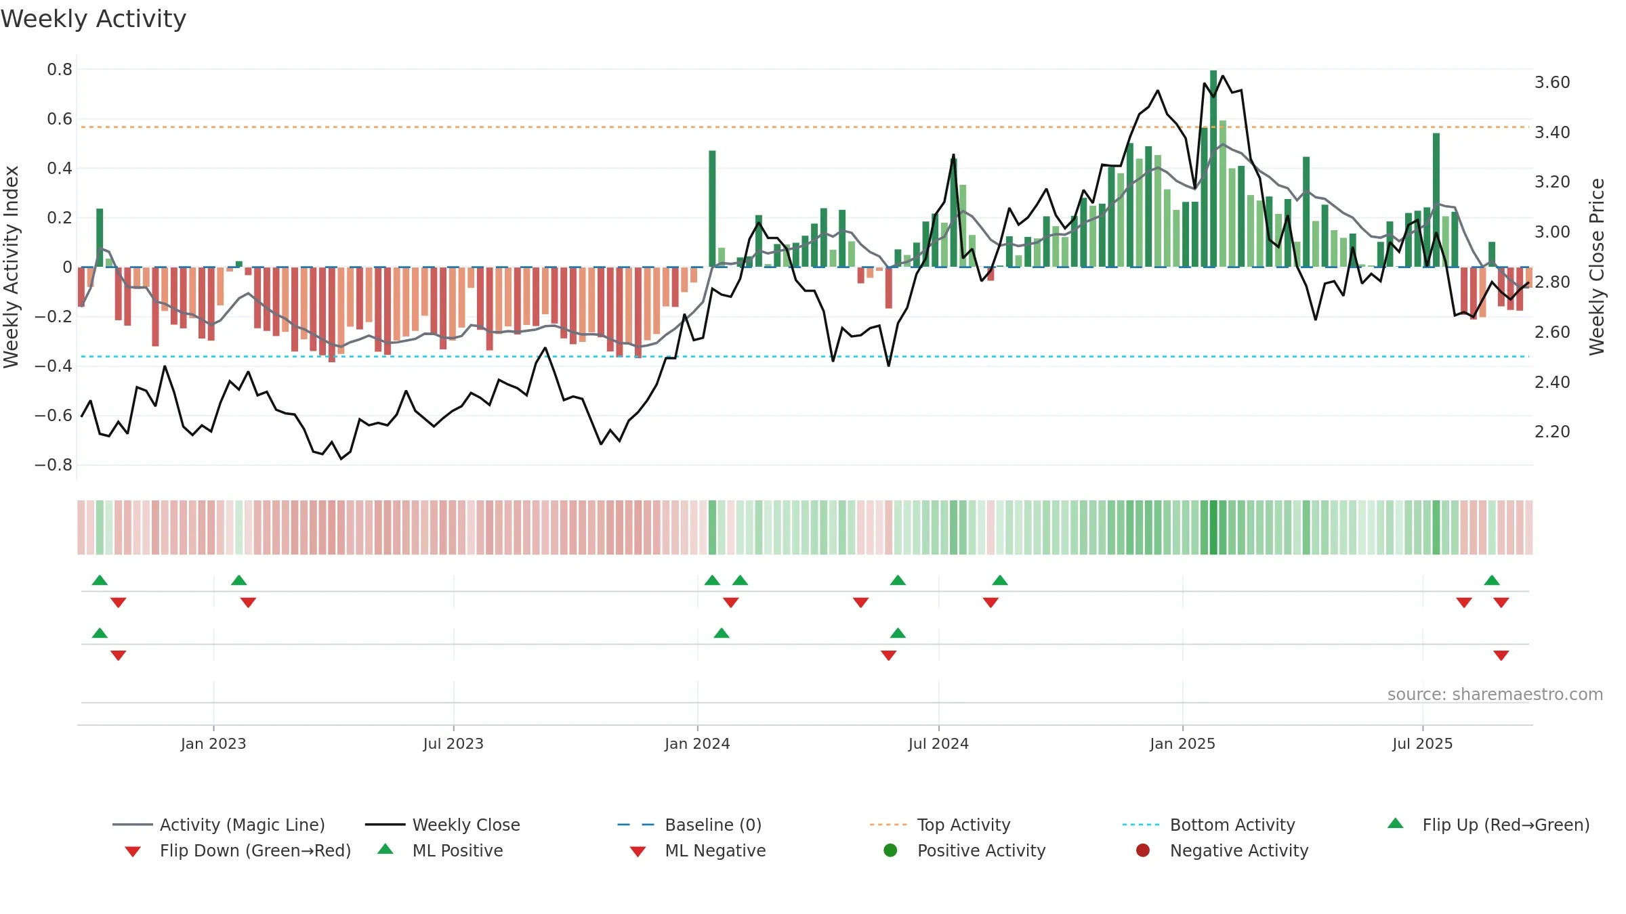Click the tall green bar just after Jan 2024

pos(712,209)
